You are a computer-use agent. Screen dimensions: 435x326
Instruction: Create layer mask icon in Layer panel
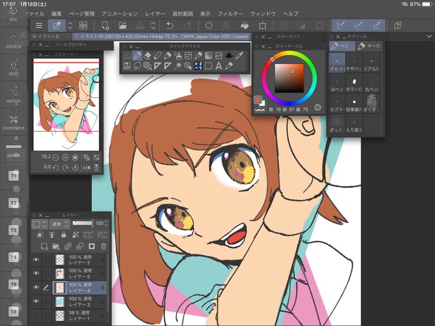(x=91, y=246)
